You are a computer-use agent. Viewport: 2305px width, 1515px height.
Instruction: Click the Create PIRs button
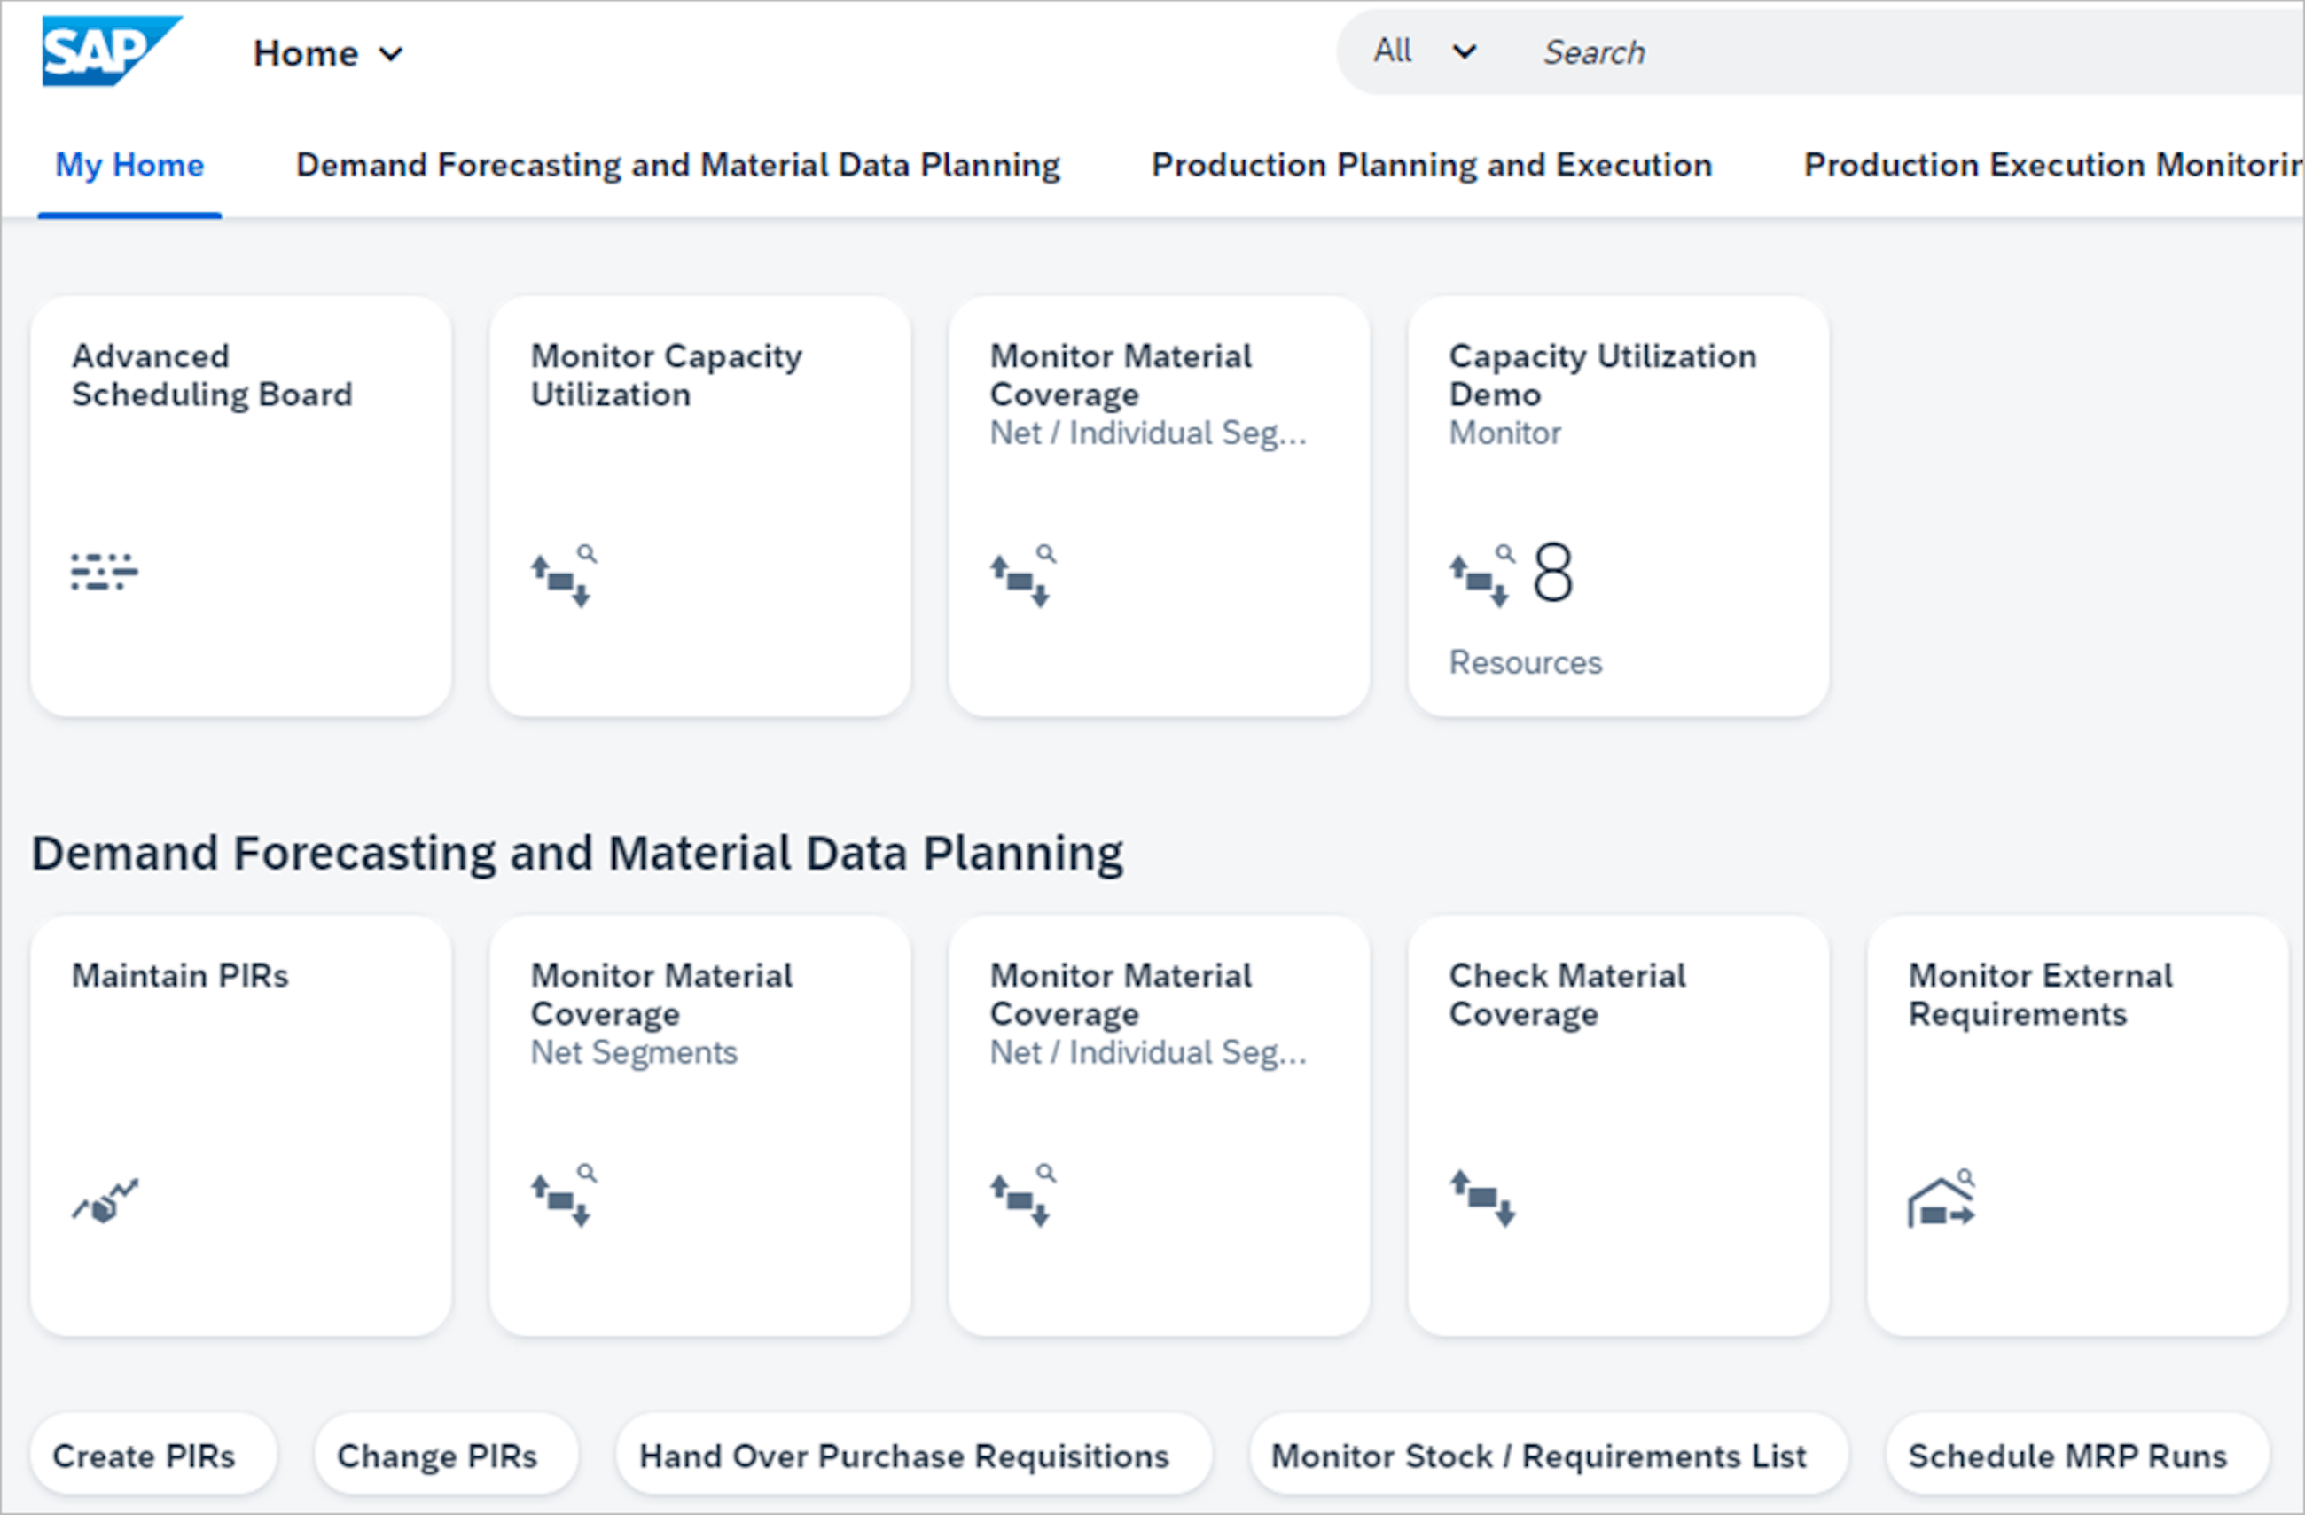point(144,1456)
